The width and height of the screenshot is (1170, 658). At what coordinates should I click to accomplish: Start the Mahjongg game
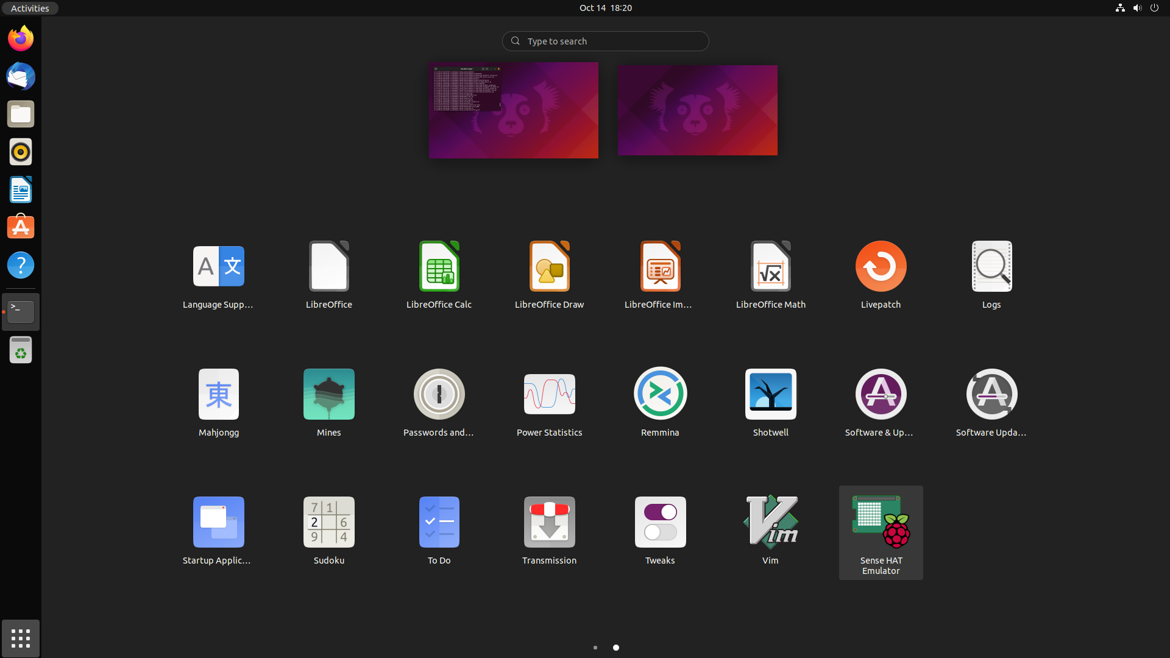pyautogui.click(x=218, y=403)
